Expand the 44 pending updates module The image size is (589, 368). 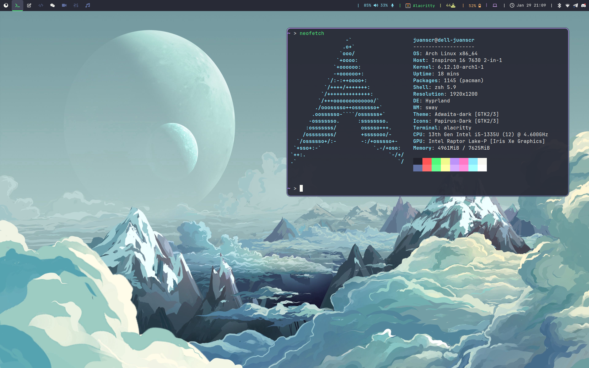451,6
